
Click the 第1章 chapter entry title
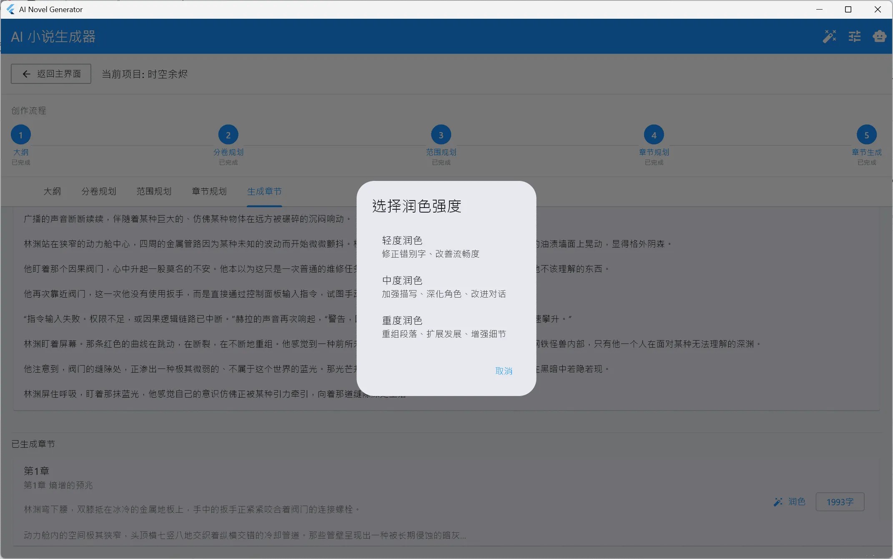36,471
